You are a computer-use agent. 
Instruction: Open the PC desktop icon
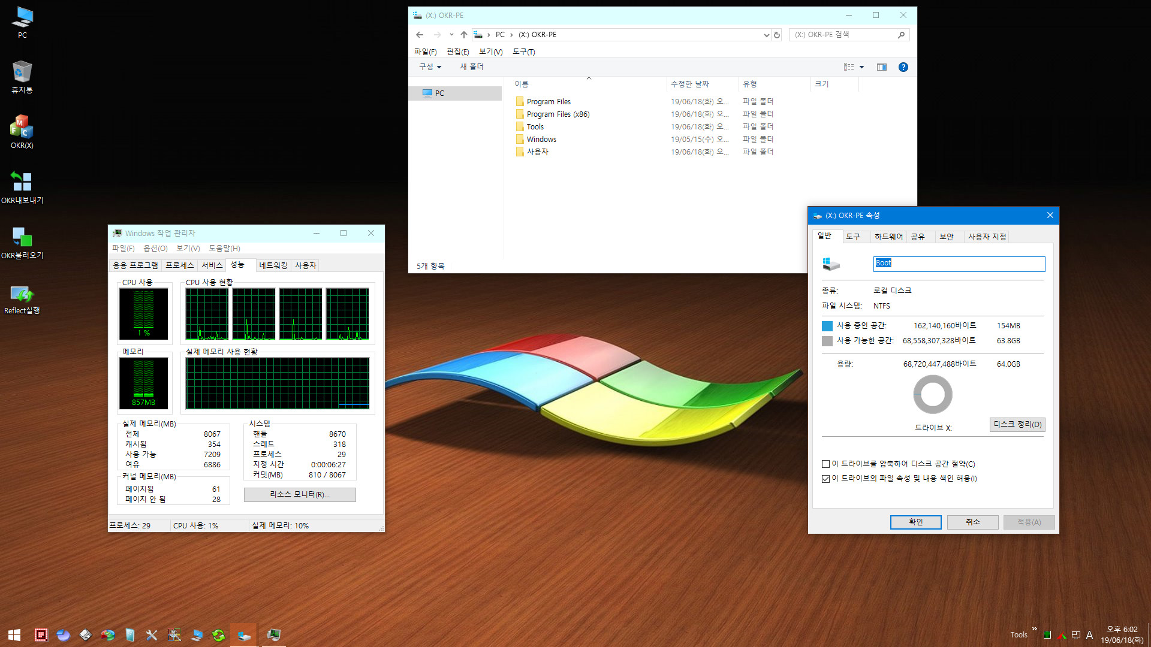(x=22, y=22)
